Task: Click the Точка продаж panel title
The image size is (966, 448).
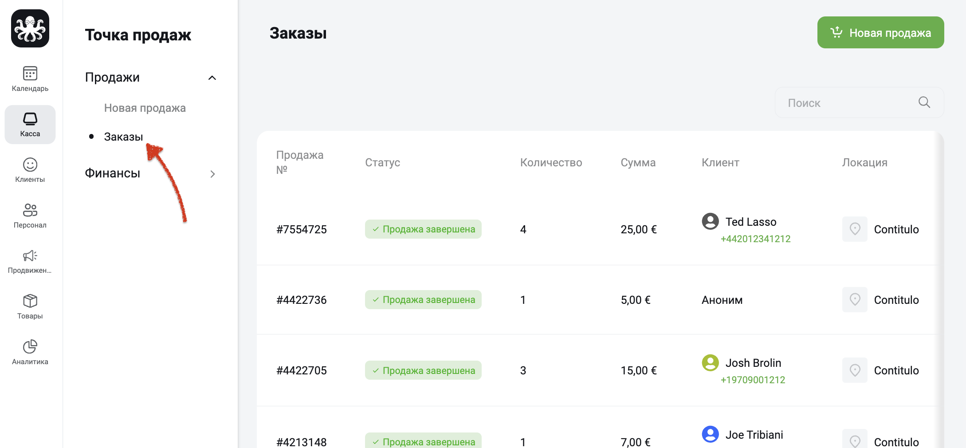Action: pos(138,35)
